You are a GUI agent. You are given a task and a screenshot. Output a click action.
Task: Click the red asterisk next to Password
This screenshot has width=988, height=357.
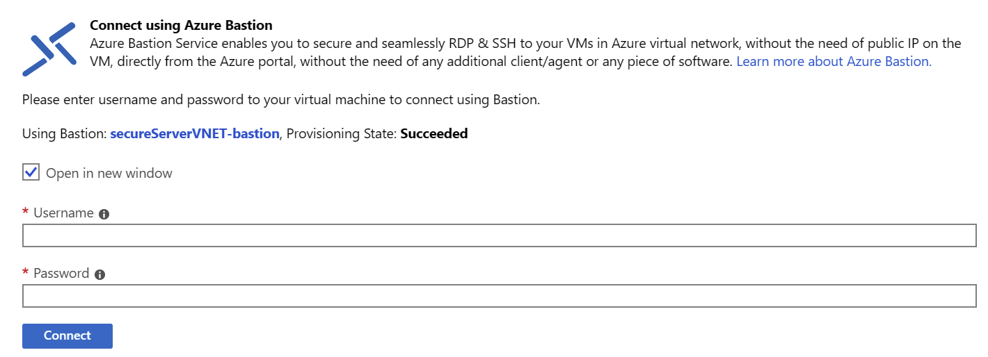pos(26,272)
